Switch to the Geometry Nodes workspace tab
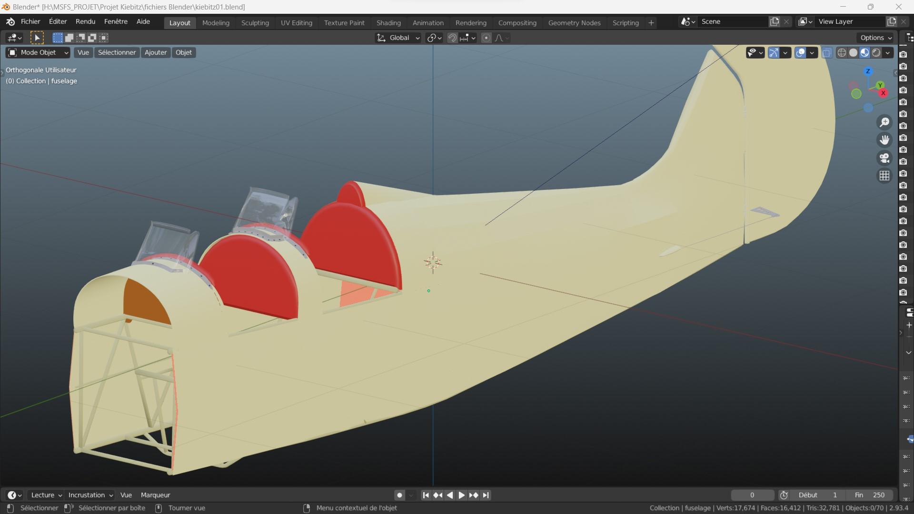Viewport: 914px width, 514px height. click(574, 23)
